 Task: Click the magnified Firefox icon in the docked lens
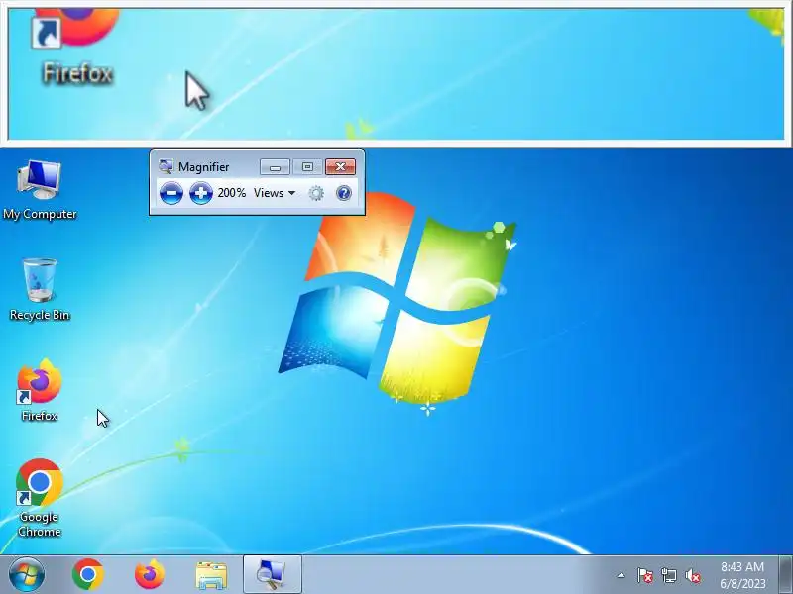click(75, 28)
